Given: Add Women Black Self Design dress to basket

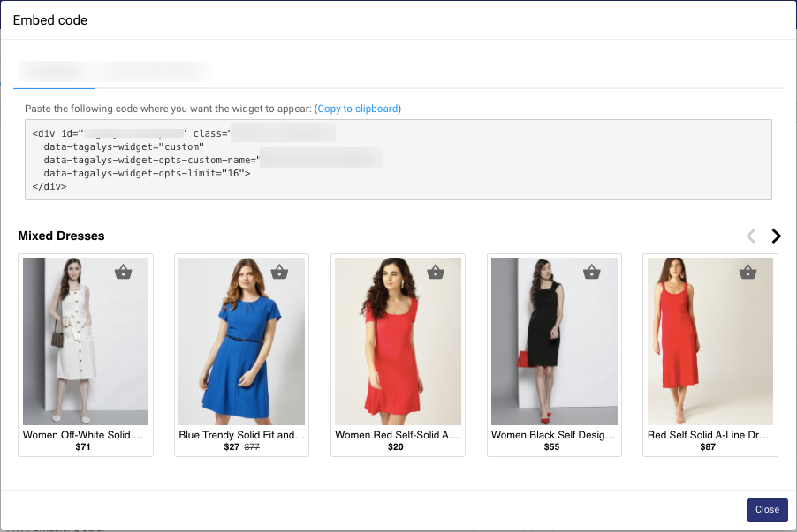Looking at the screenshot, I should 592,272.
